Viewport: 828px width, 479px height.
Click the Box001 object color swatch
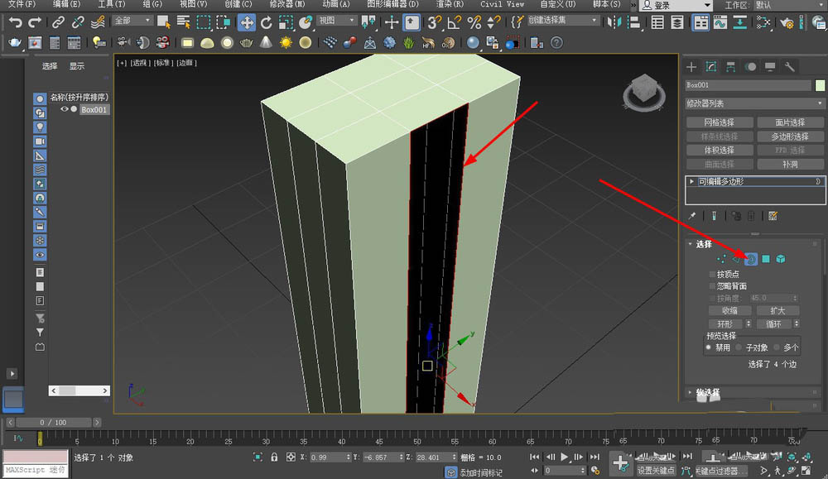820,85
